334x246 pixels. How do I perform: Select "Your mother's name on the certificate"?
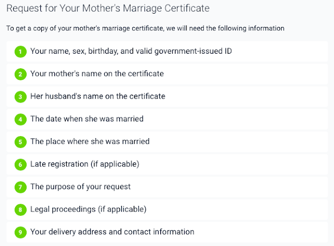pos(97,74)
